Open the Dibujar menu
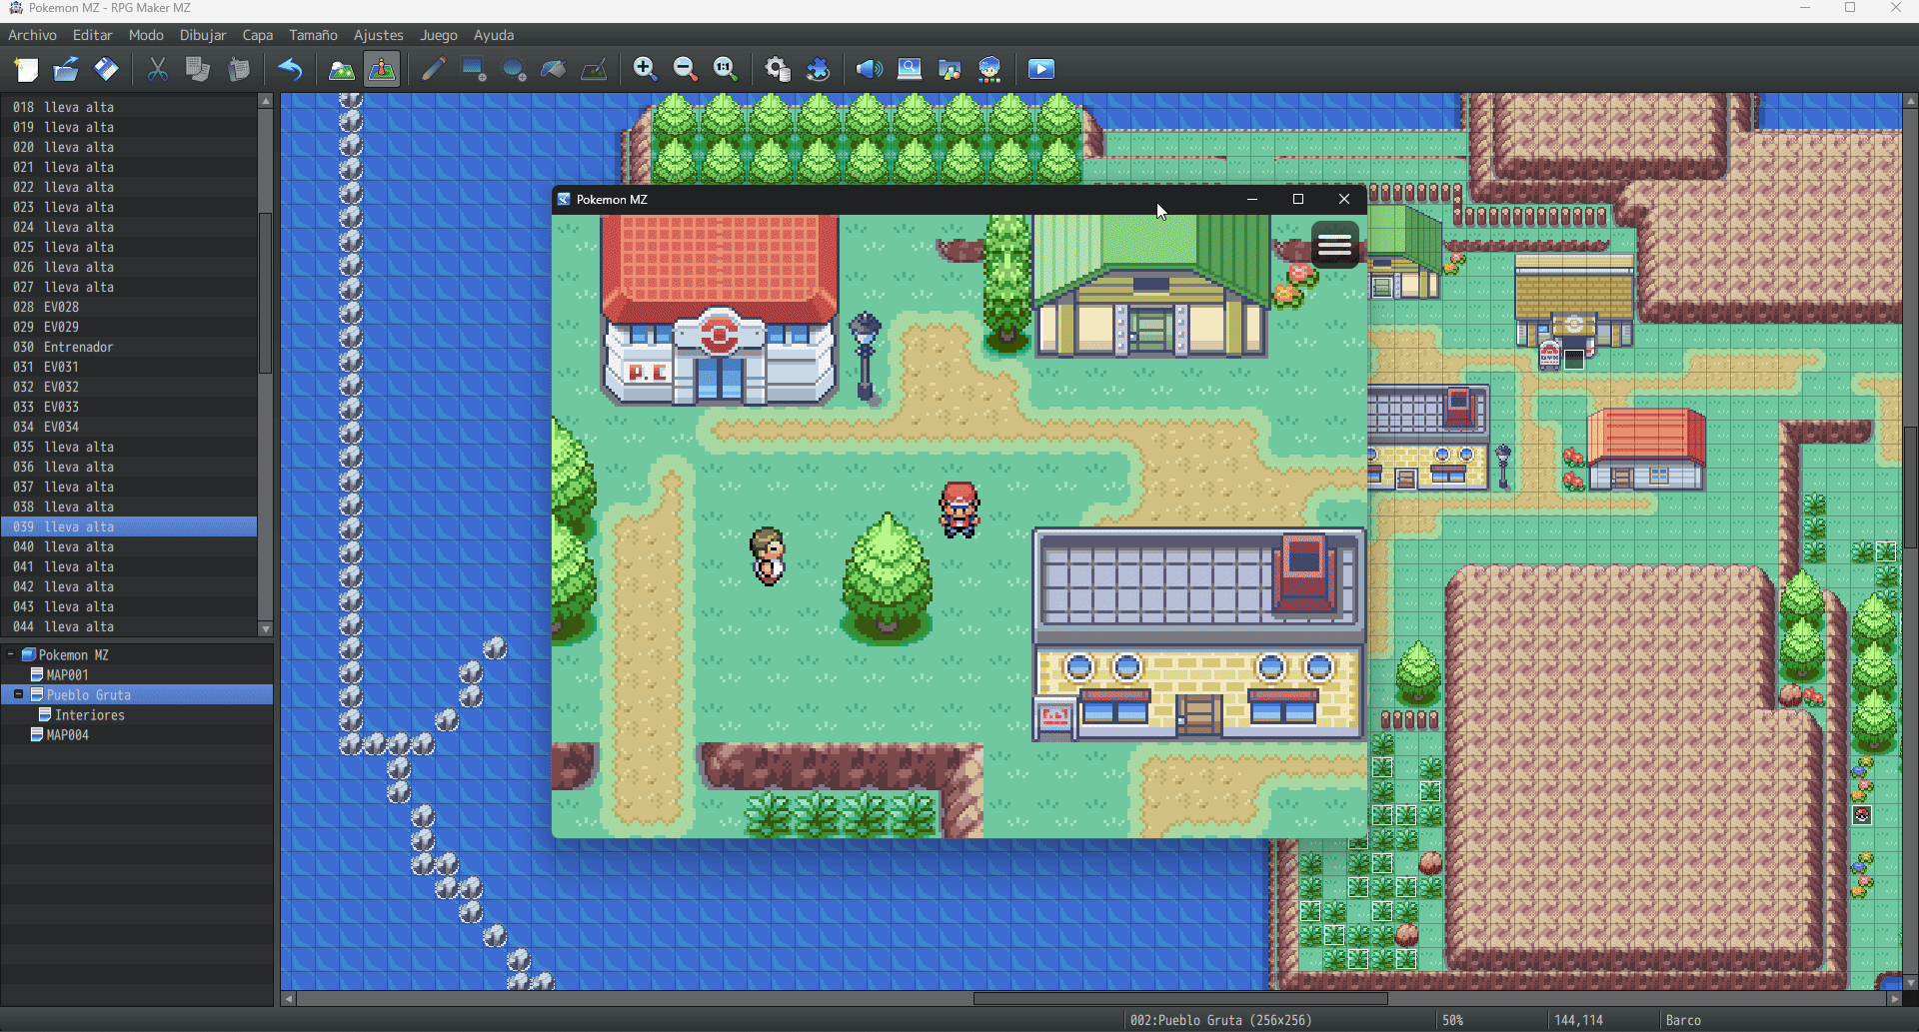Viewport: 1919px width, 1032px height. [x=203, y=35]
